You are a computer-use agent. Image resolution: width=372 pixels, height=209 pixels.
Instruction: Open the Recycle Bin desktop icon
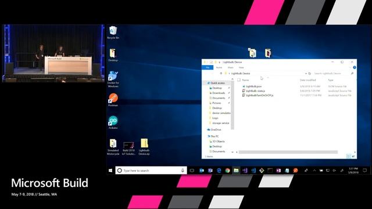click(113, 33)
